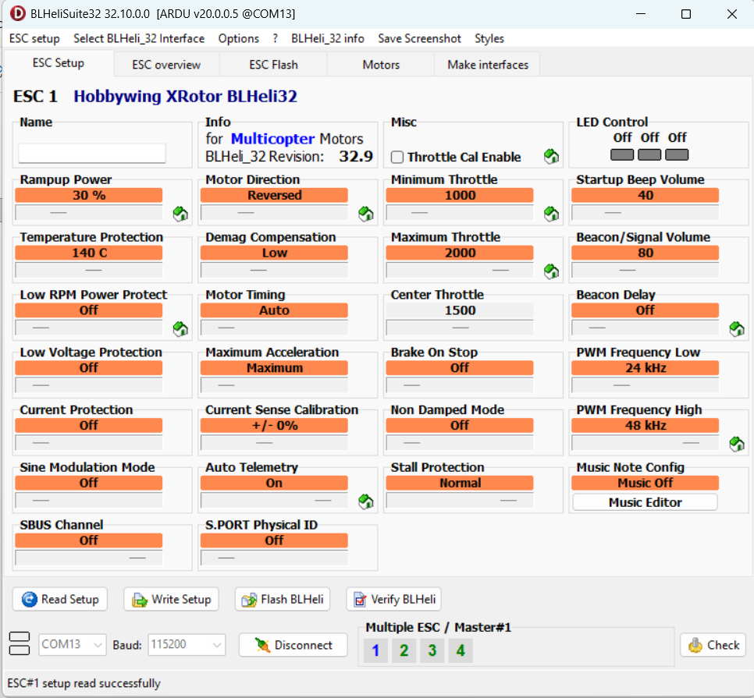The width and height of the screenshot is (754, 698).
Task: Click the reset-to-default icon for PWM Frequency High
Action: pos(737,445)
